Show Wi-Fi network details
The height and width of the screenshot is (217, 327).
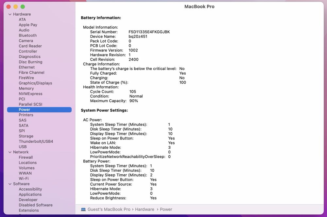[x=24, y=179]
